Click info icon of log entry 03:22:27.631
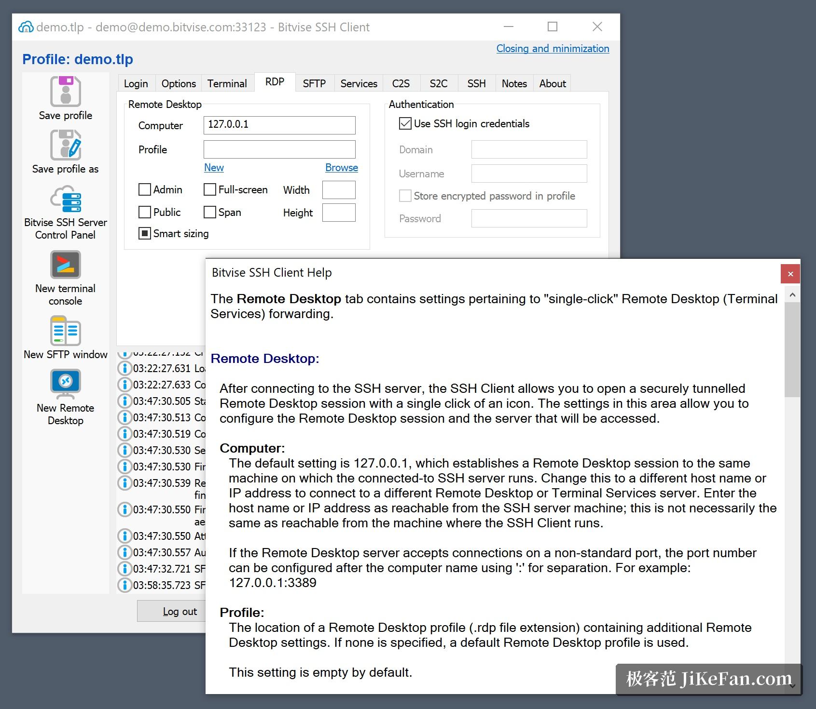Image resolution: width=816 pixels, height=709 pixels. coord(125,368)
